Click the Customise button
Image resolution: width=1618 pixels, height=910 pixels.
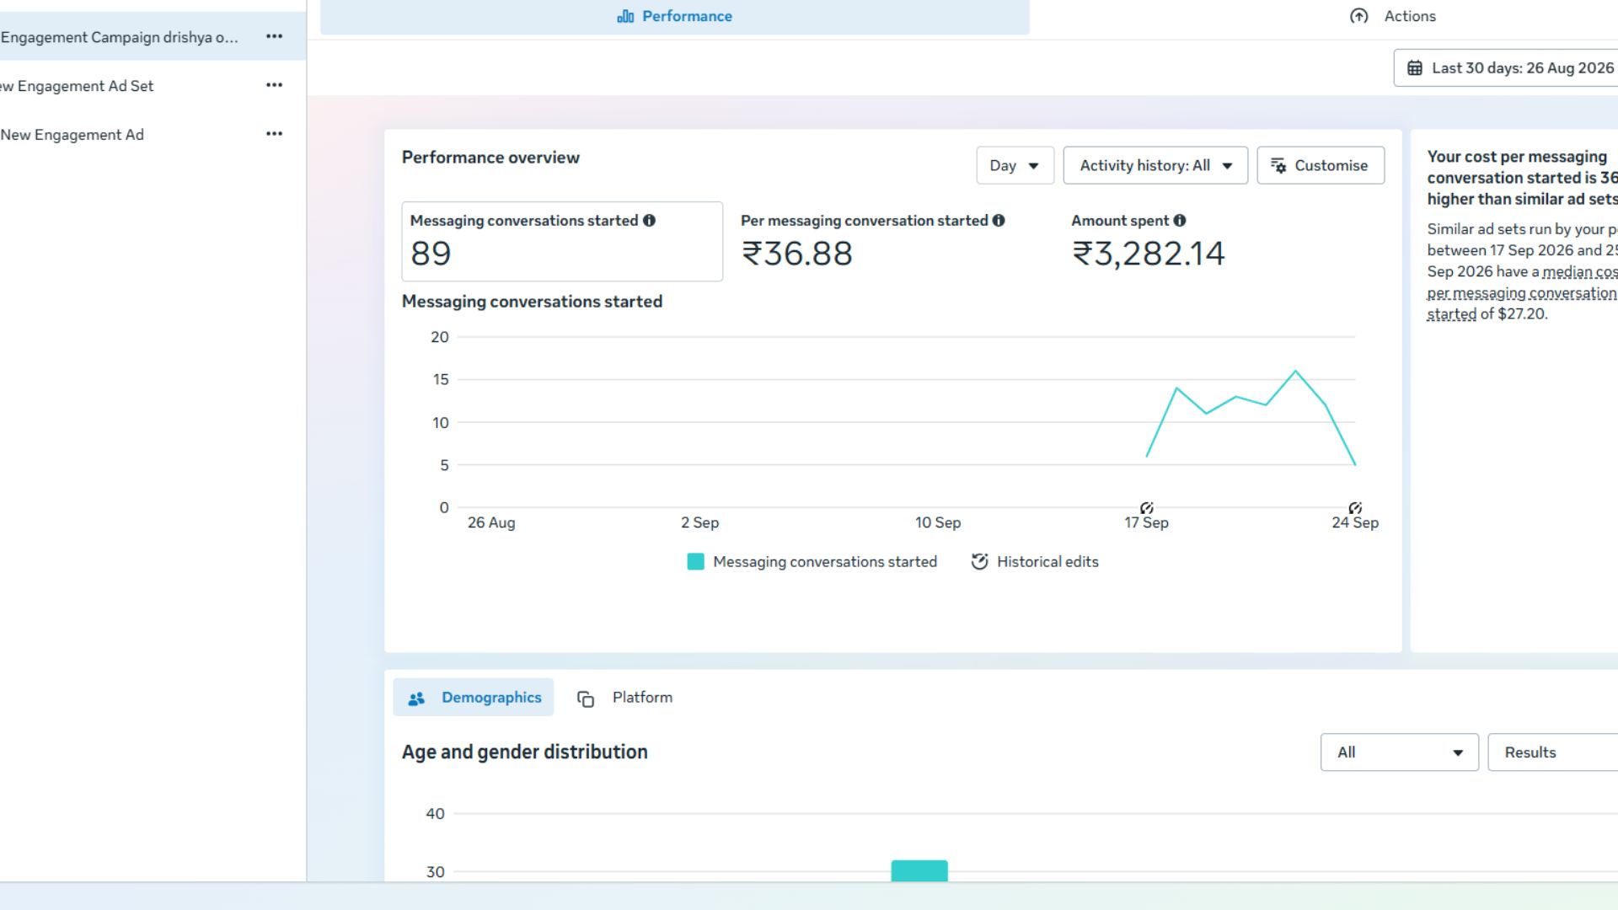coord(1321,166)
